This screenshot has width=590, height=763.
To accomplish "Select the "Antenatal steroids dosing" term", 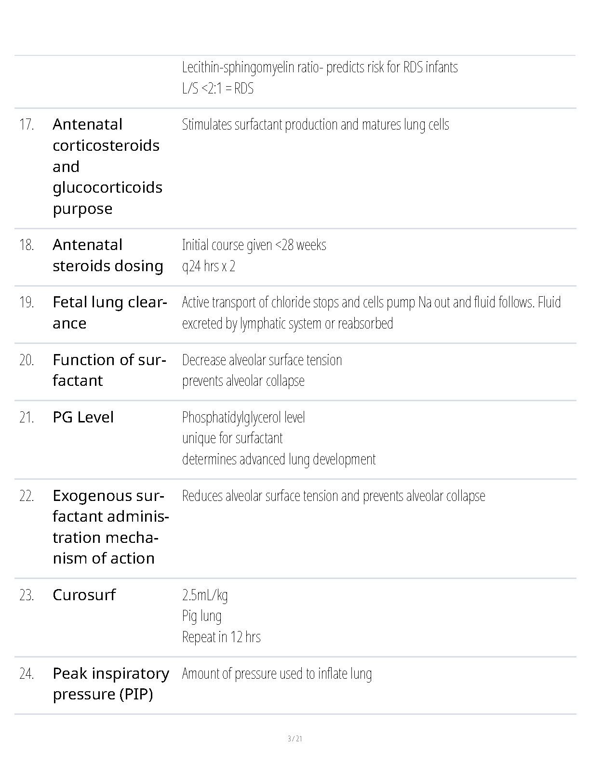I will point(107,255).
